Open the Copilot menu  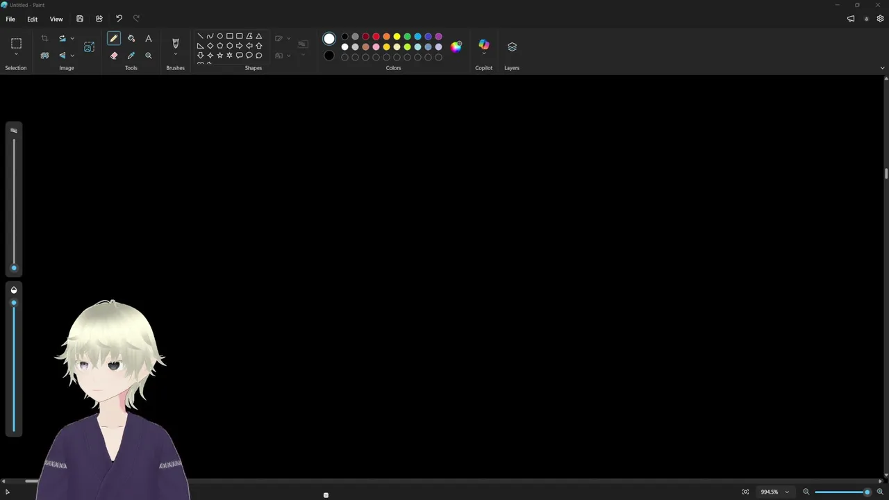pyautogui.click(x=484, y=45)
